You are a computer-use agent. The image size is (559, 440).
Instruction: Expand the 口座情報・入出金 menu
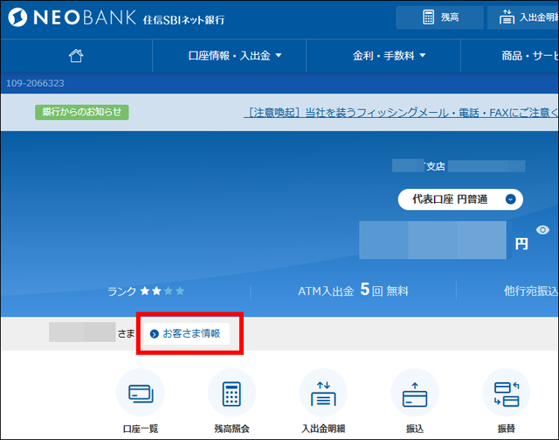pos(235,55)
